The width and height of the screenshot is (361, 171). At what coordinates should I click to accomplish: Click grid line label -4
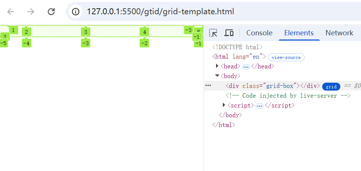(26, 43)
